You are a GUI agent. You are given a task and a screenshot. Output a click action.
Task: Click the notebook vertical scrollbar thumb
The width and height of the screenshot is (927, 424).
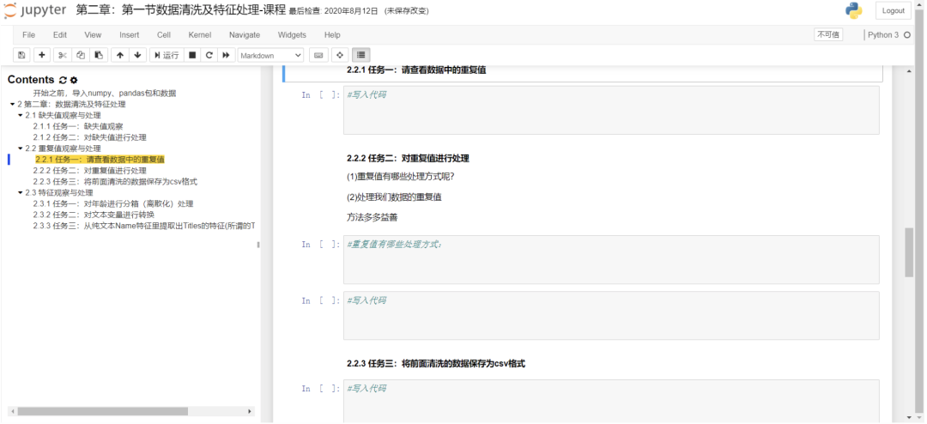point(909,252)
